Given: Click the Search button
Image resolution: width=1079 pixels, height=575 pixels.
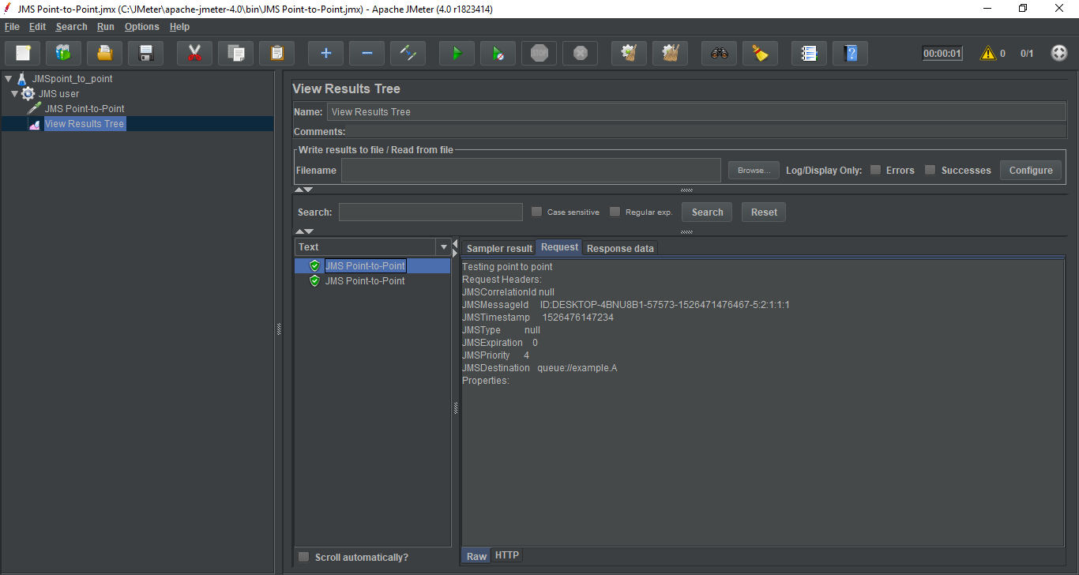Looking at the screenshot, I should tap(707, 212).
